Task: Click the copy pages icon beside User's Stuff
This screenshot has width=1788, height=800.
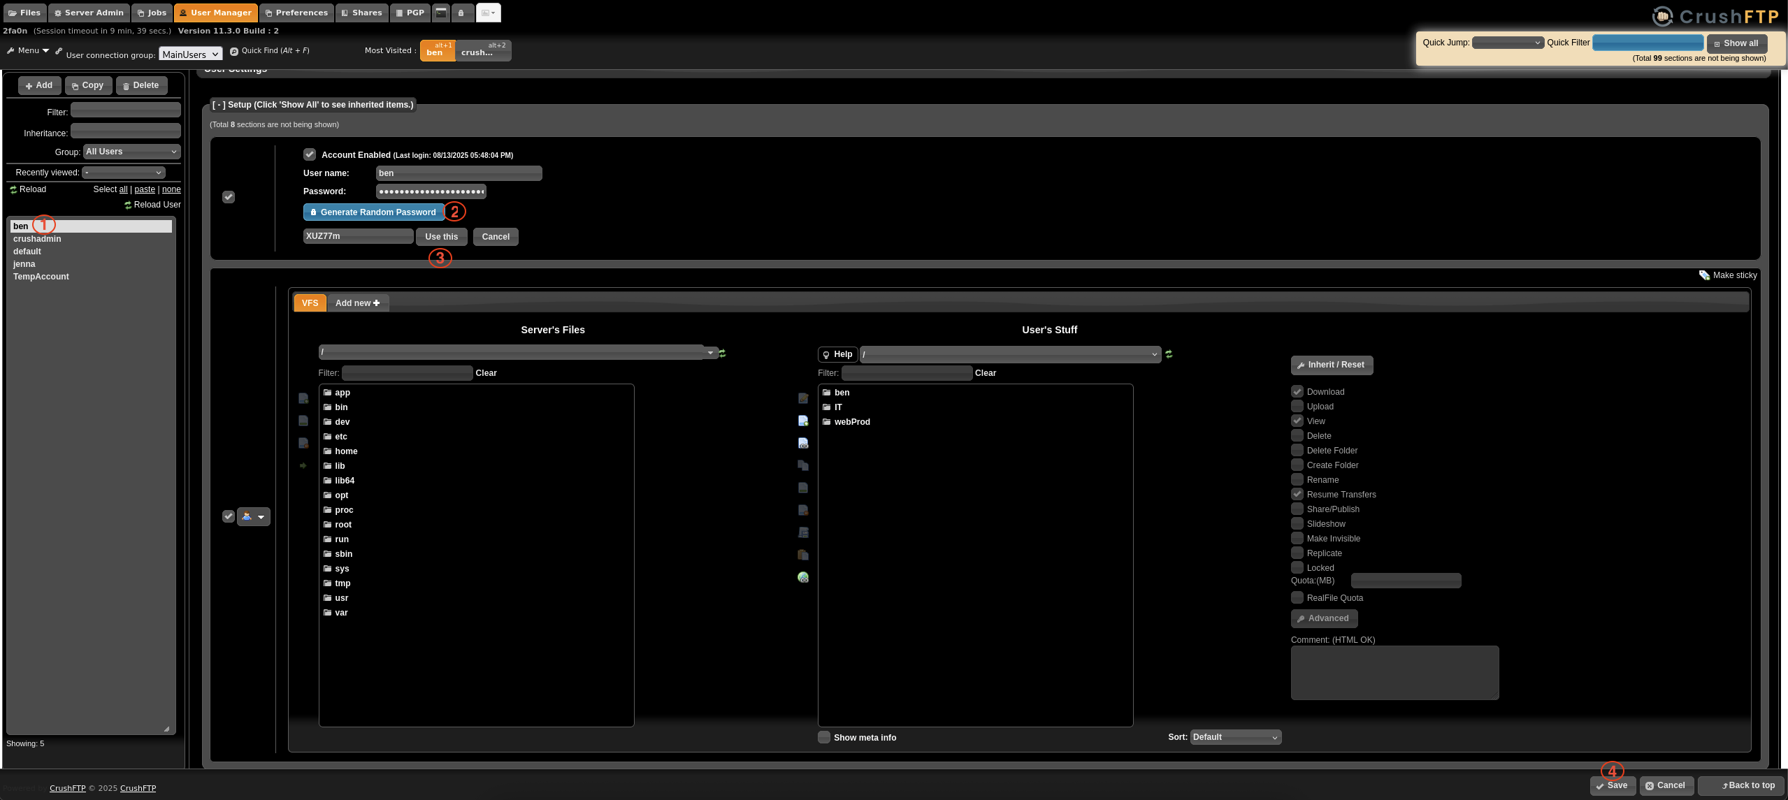Action: pos(803,465)
